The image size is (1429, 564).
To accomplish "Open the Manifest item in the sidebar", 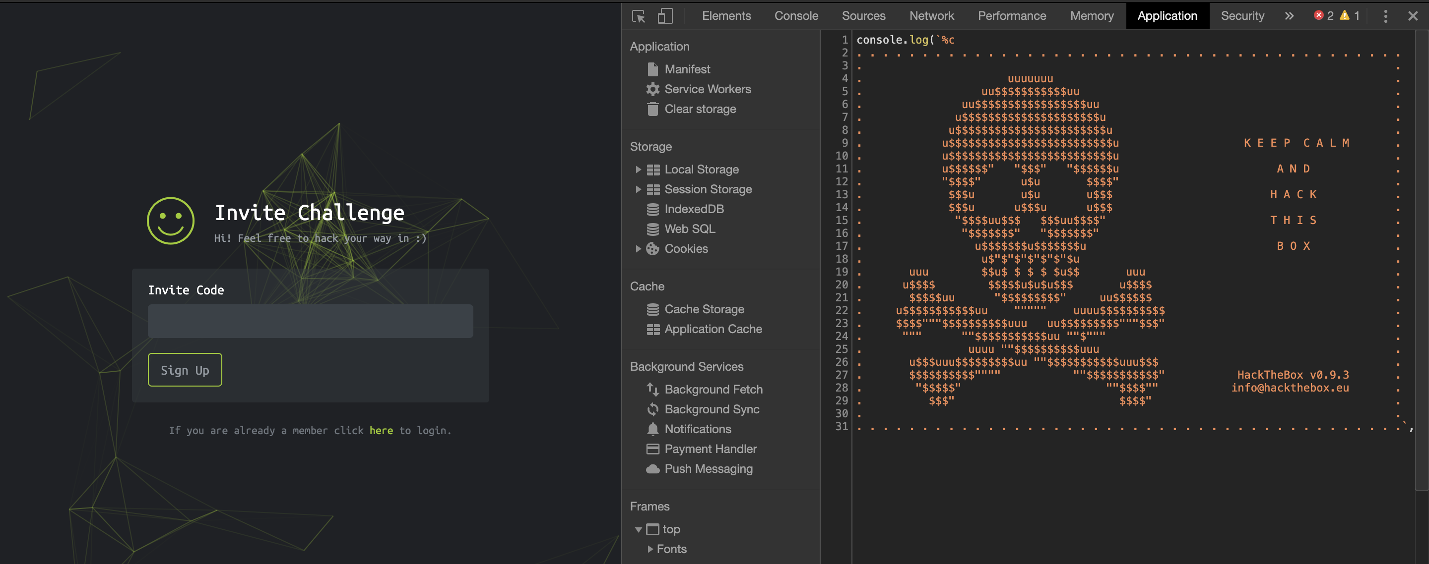I will (687, 69).
